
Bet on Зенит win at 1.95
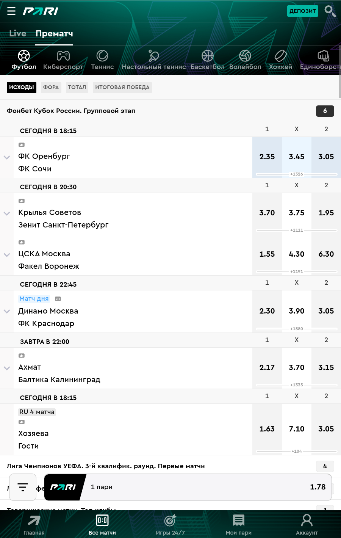pos(326,213)
